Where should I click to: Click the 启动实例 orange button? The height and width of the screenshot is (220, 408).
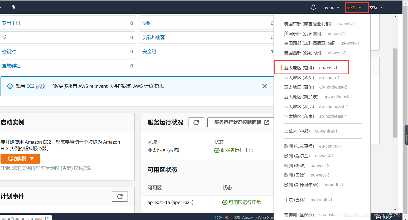tap(20, 159)
